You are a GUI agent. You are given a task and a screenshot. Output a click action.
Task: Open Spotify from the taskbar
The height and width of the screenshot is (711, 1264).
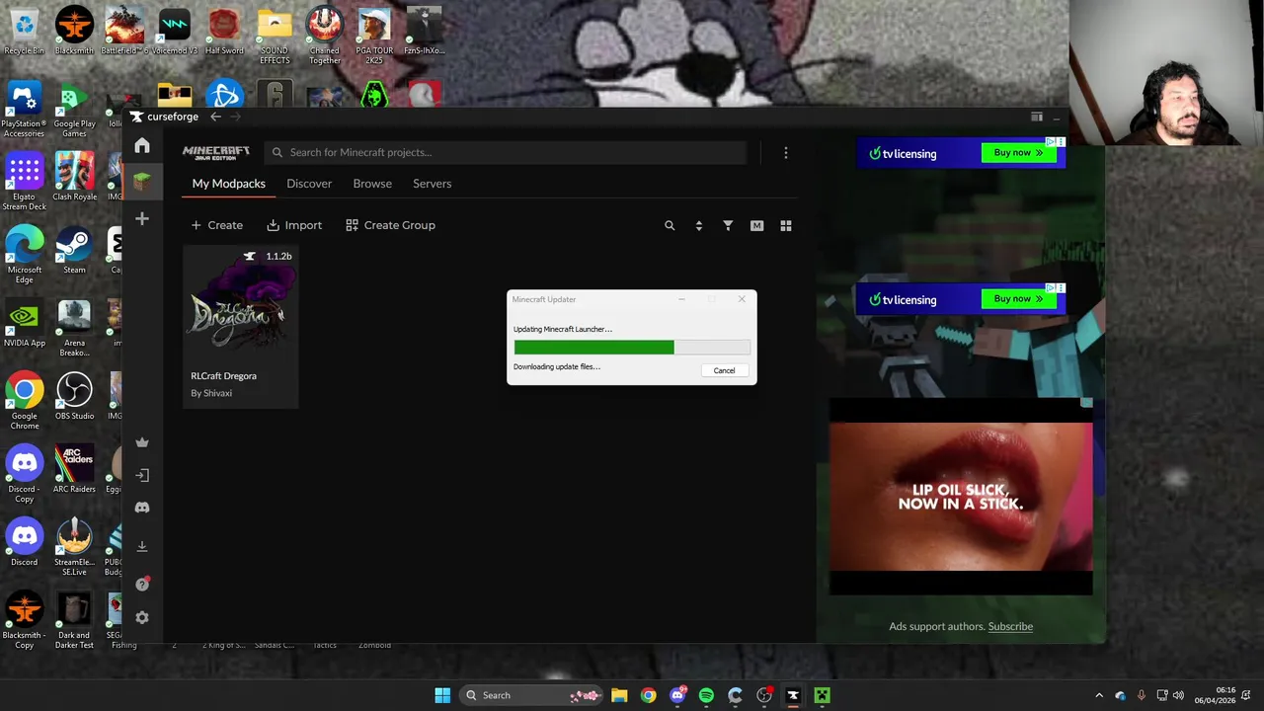tap(706, 695)
